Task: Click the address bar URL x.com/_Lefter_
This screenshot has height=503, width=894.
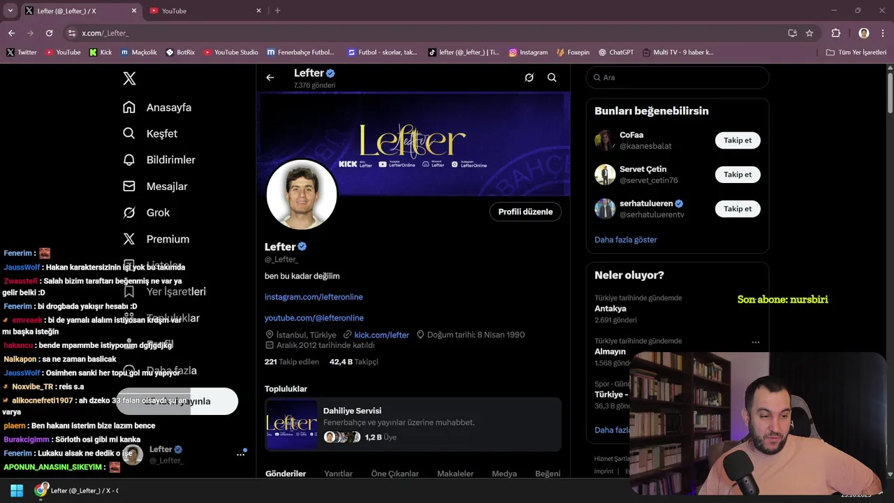Action: 105,33
